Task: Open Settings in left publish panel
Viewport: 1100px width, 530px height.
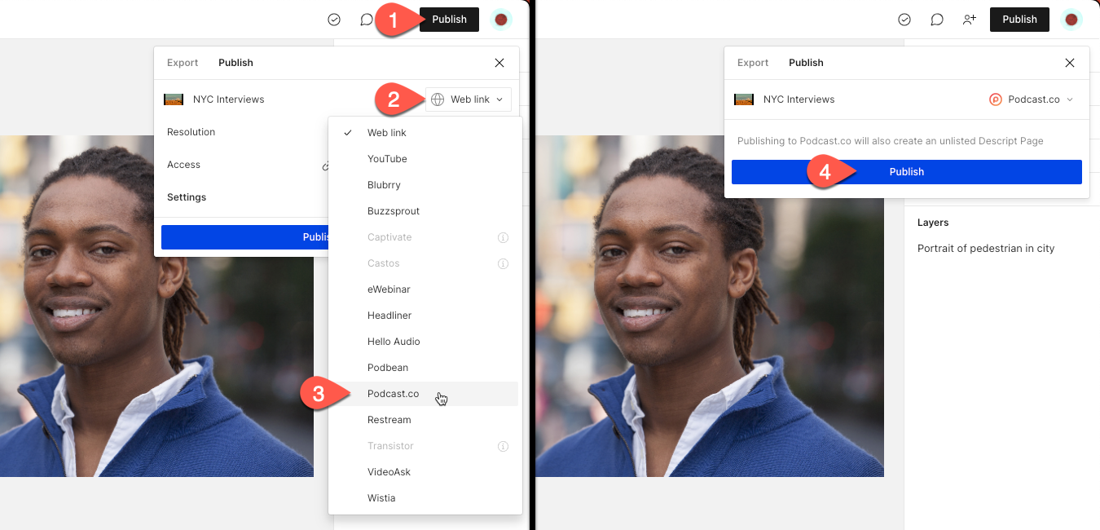Action: tap(187, 197)
